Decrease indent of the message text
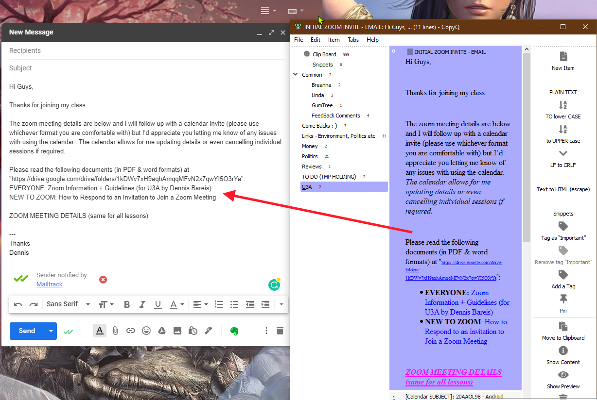Screen dimensions: 597x400 pyautogui.click(x=250, y=304)
